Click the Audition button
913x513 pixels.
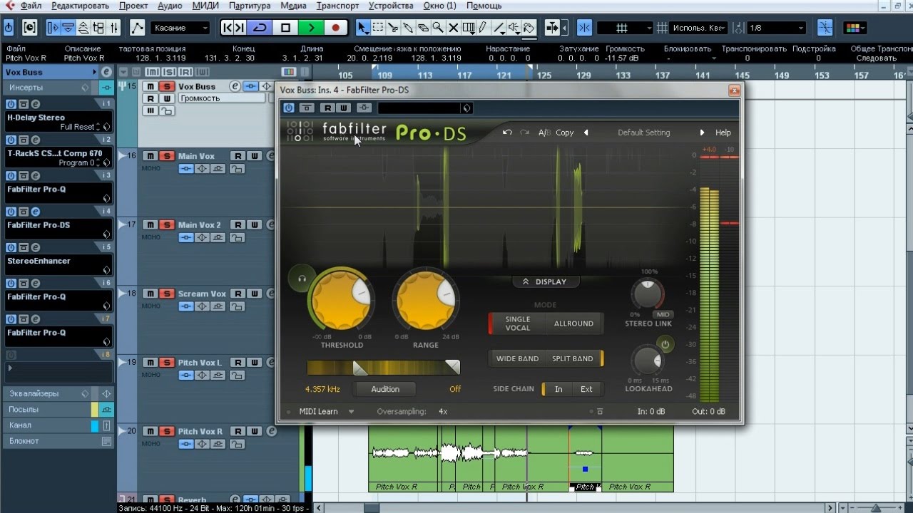(385, 389)
